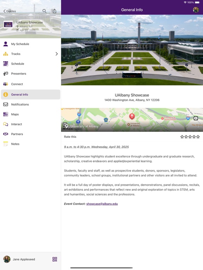The image size is (203, 270).
Task: Click the General Info icon
Action: [6, 94]
